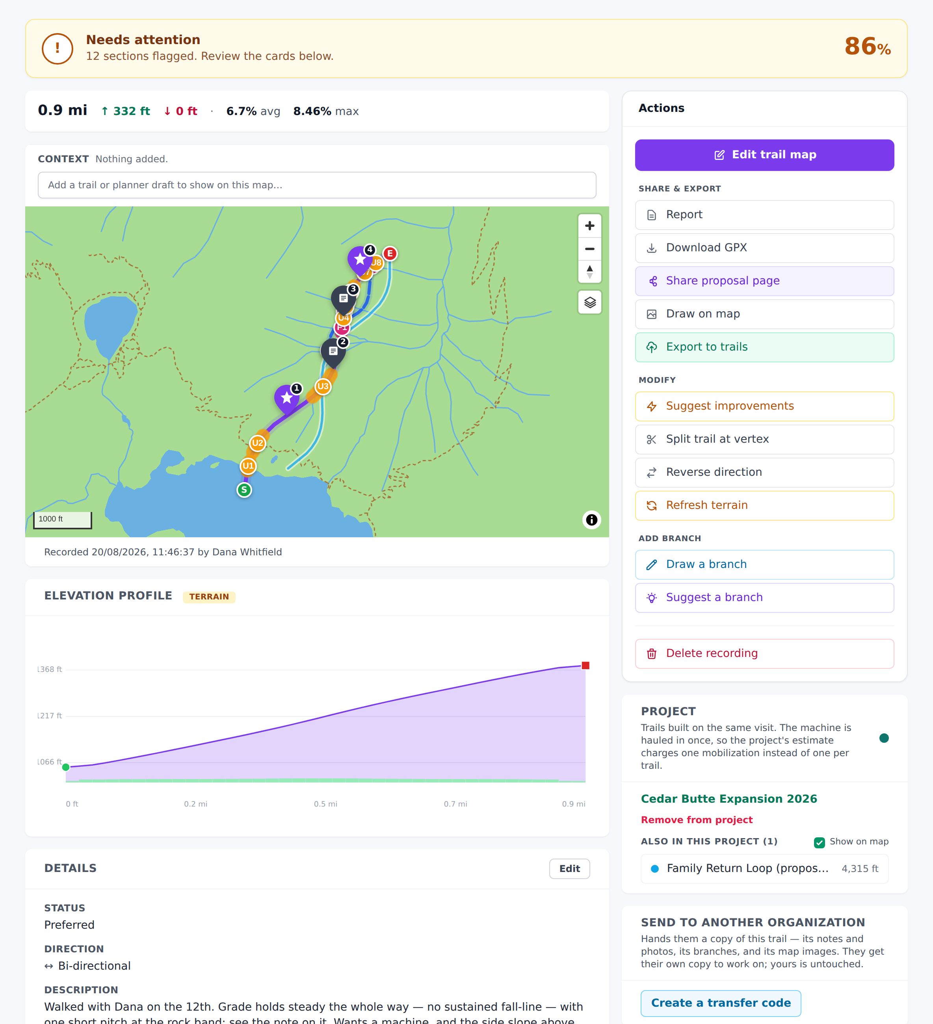Viewport: 933px width, 1024px height.
Task: Click the teal project color dot
Action: pos(884,738)
